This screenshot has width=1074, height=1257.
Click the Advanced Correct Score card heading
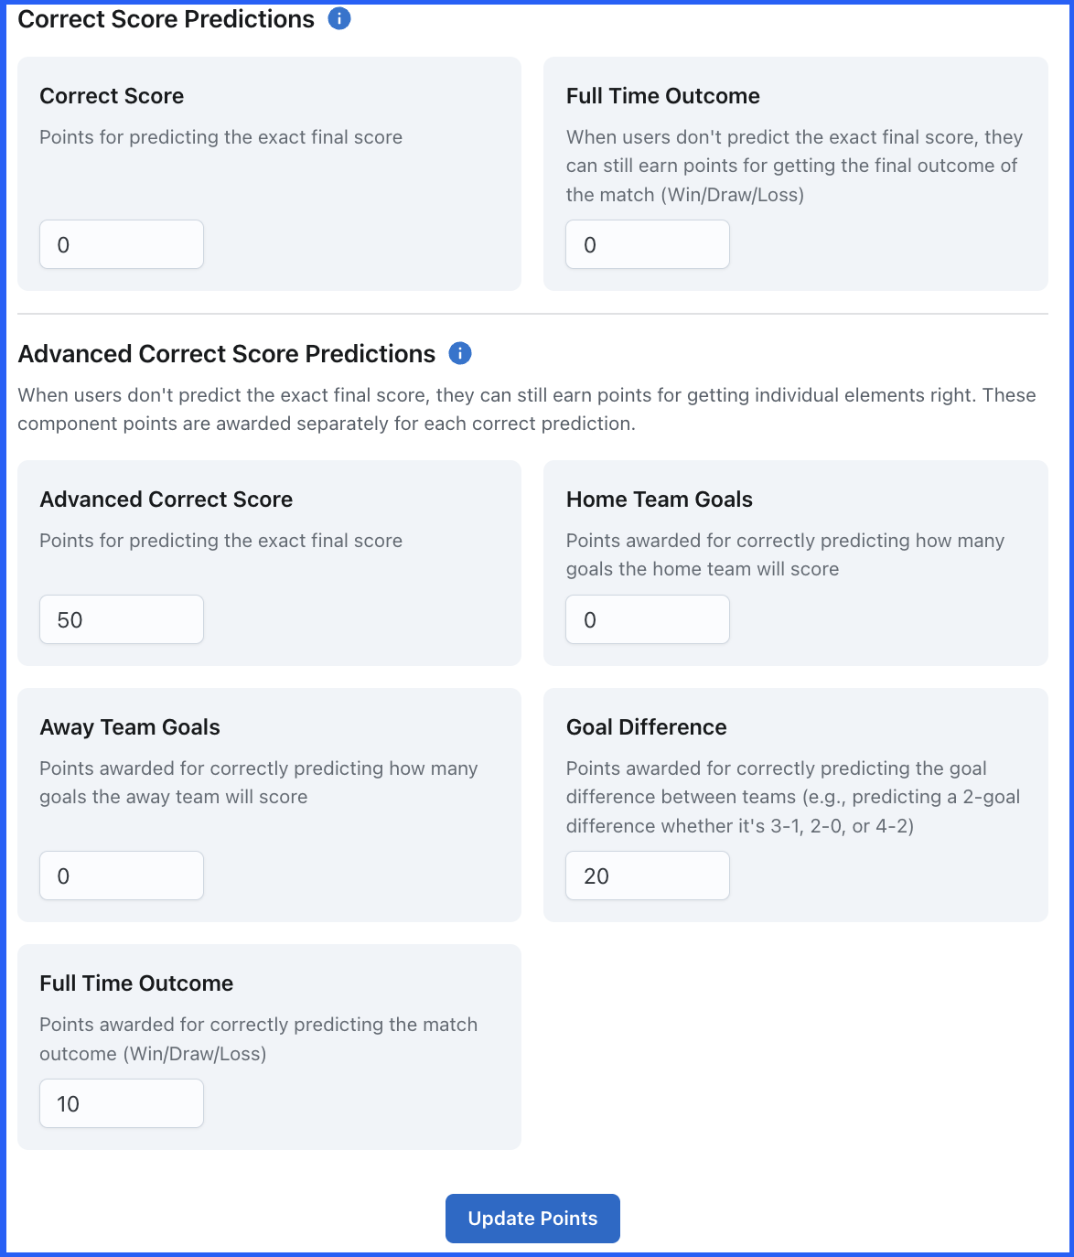[x=166, y=500]
